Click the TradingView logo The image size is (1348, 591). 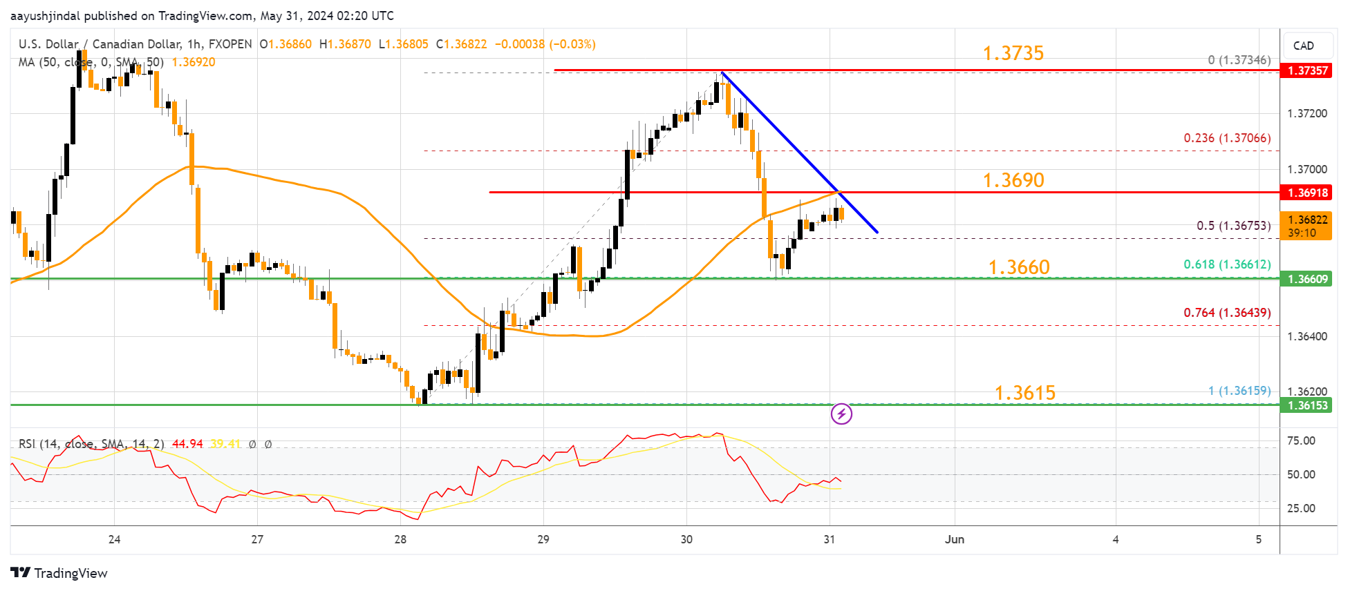[x=59, y=573]
